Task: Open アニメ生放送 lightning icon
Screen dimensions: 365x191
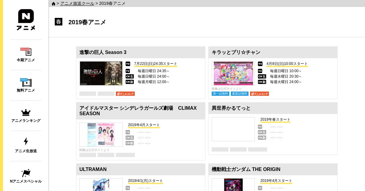Action: pos(26,141)
